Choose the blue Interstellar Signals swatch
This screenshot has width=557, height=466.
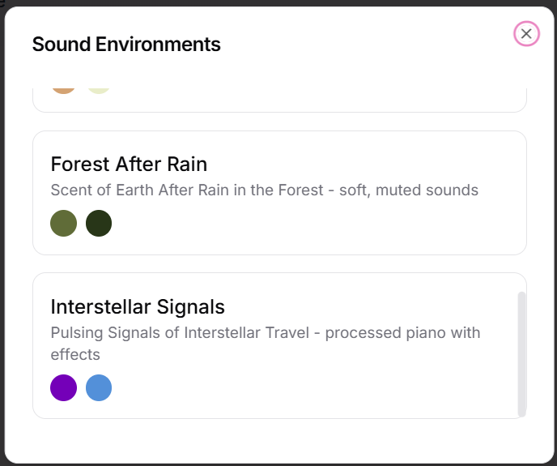[x=99, y=387]
